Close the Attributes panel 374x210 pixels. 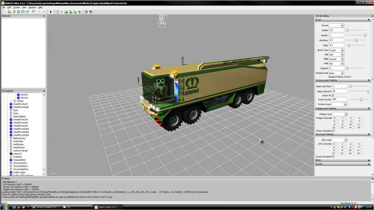[x=44, y=16]
